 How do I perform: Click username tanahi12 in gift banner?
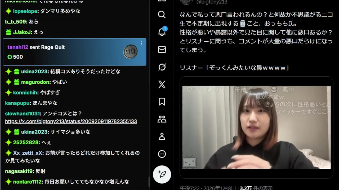[x=18, y=47]
